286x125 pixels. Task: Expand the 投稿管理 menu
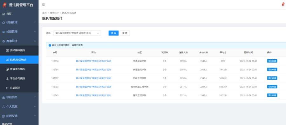[19, 31]
